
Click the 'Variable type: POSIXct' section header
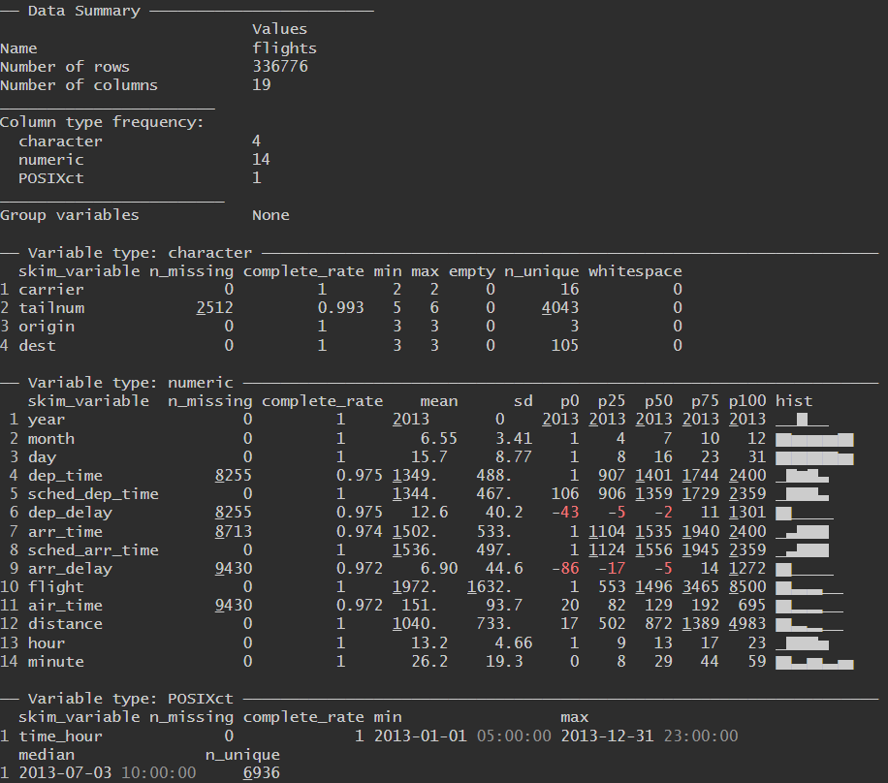pos(130,699)
